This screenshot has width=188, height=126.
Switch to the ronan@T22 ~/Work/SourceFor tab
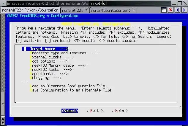(x=30, y=10)
